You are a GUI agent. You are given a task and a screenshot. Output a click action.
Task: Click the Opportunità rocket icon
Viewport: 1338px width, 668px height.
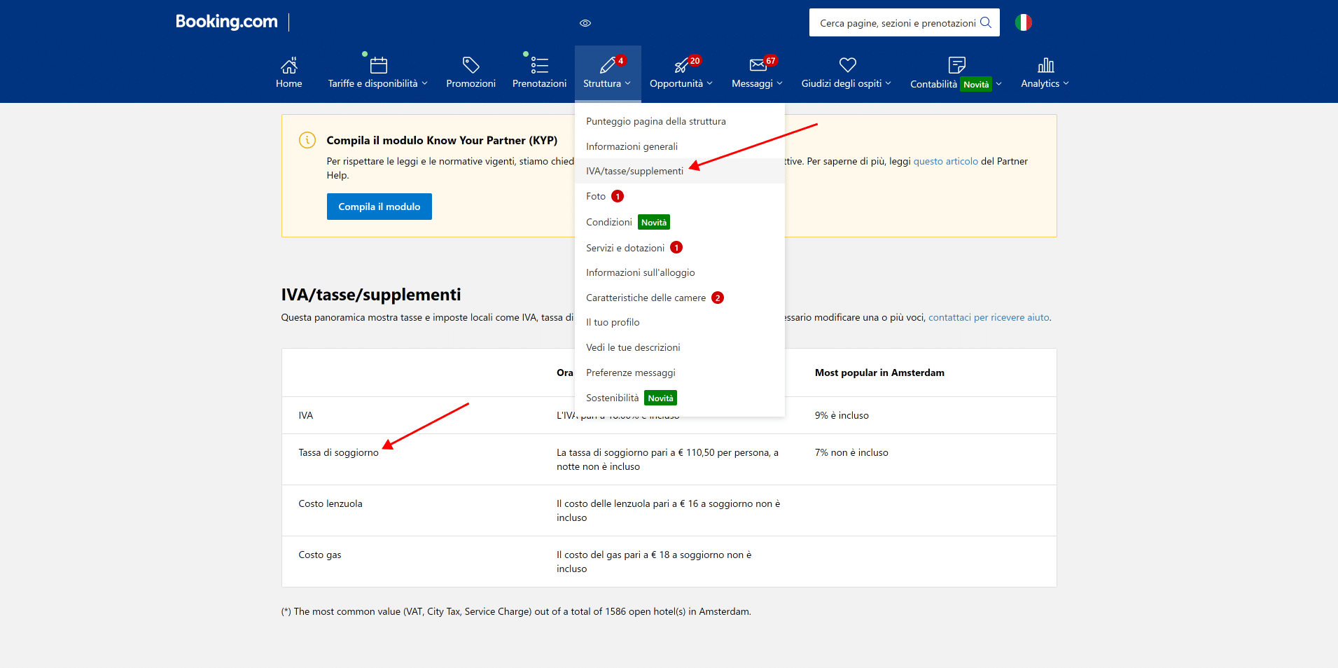[681, 66]
